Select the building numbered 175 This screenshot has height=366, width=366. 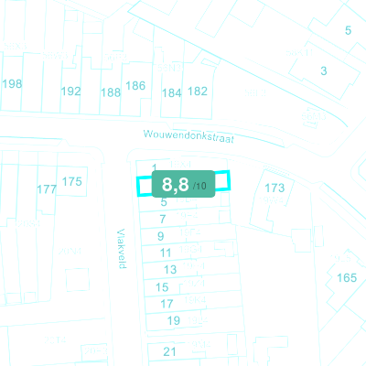[x=72, y=182]
